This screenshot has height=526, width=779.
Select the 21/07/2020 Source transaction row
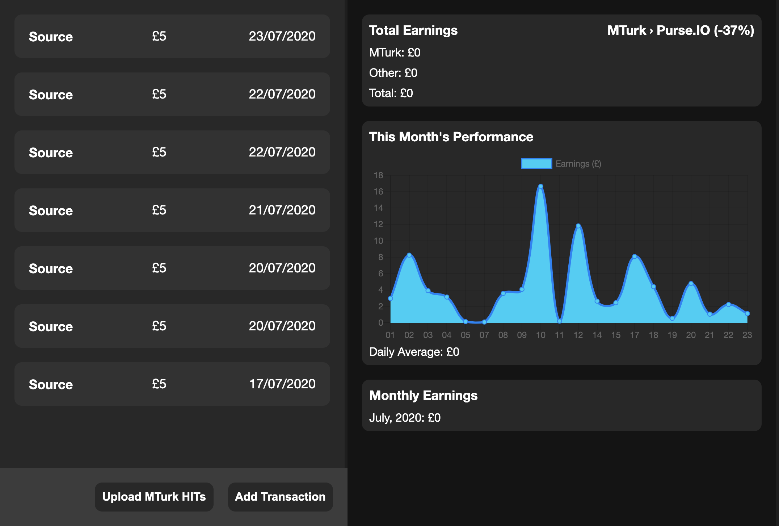[x=172, y=210]
